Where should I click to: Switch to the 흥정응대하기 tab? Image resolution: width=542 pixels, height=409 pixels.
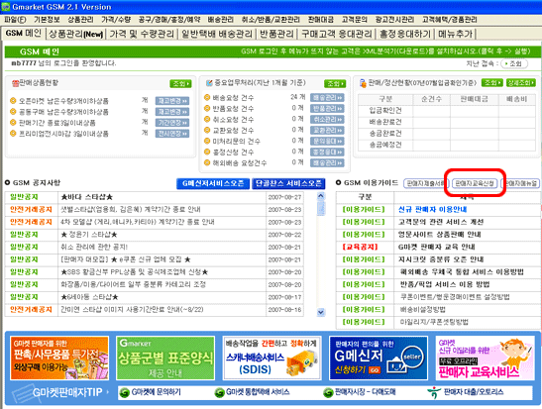(405, 34)
